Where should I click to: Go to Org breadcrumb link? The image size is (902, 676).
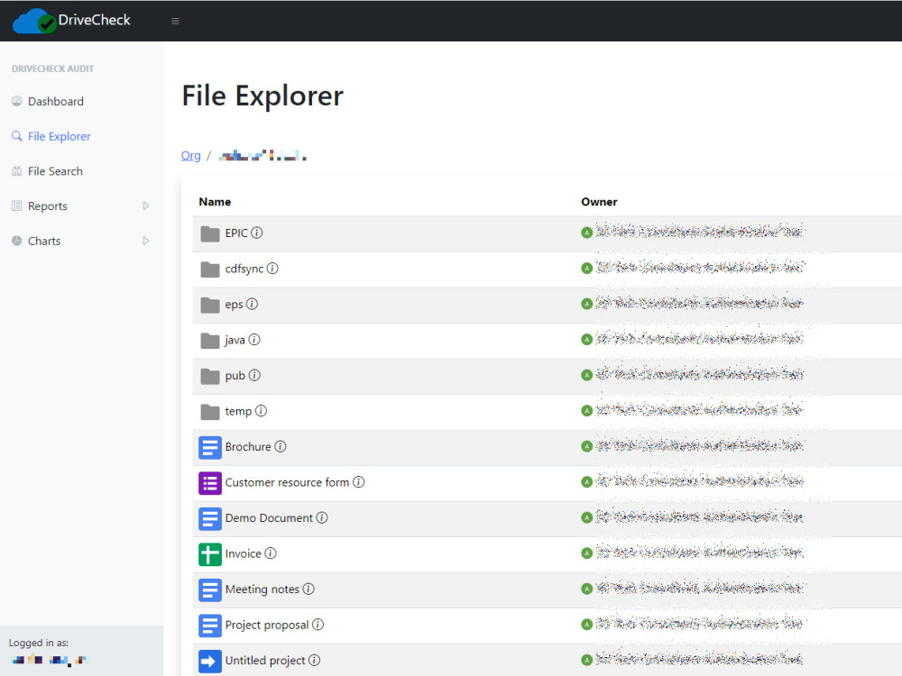[x=191, y=155]
